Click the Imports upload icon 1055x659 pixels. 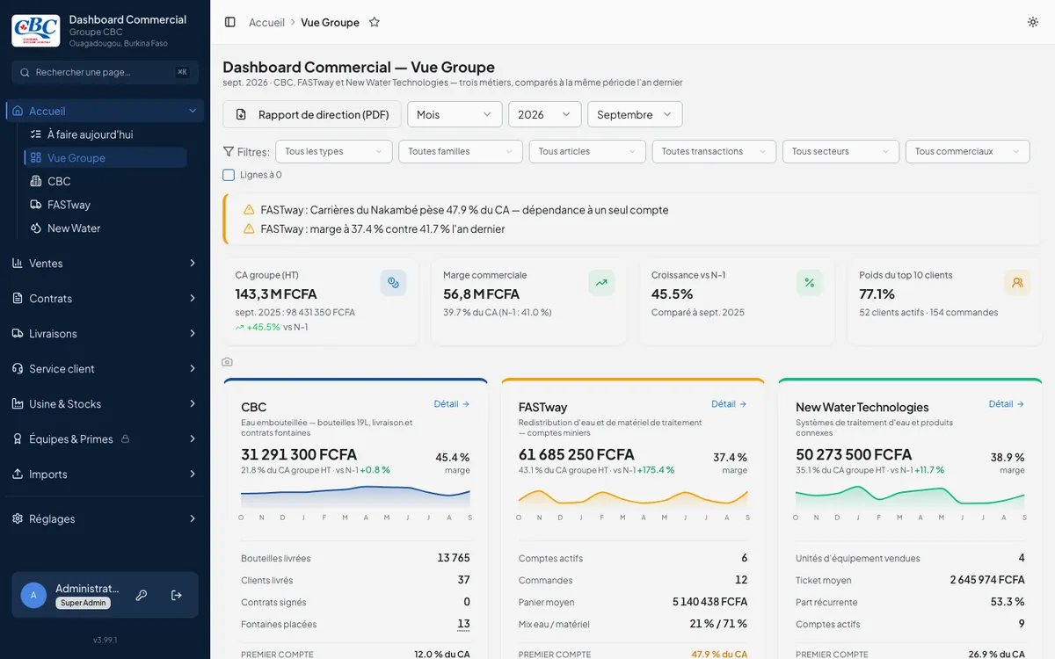coord(18,474)
